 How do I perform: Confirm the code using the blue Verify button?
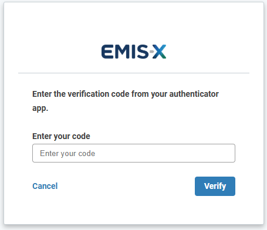(215, 186)
